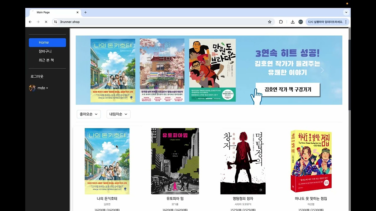This screenshot has height=211, width=376.
Task: Click the 나의 돈키호테 banner book cover
Action: tap(113, 70)
